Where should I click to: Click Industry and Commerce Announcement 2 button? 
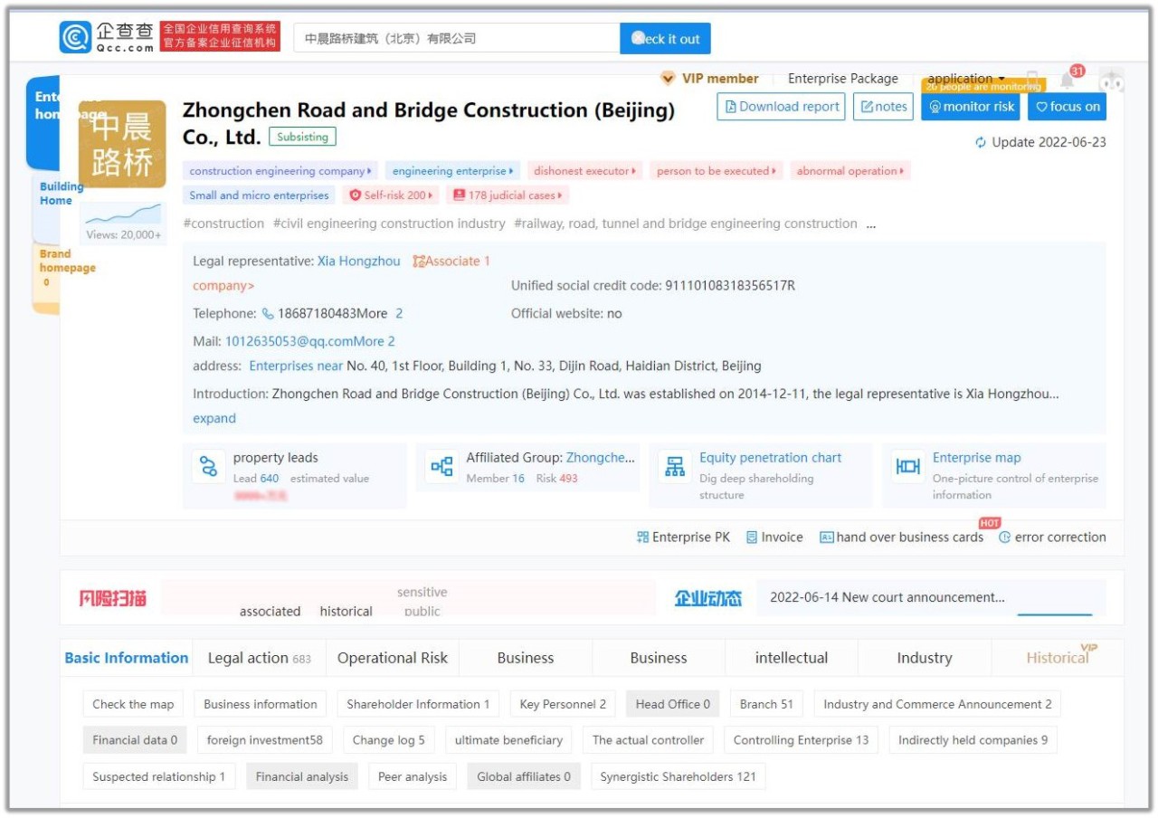pyautogui.click(x=937, y=704)
